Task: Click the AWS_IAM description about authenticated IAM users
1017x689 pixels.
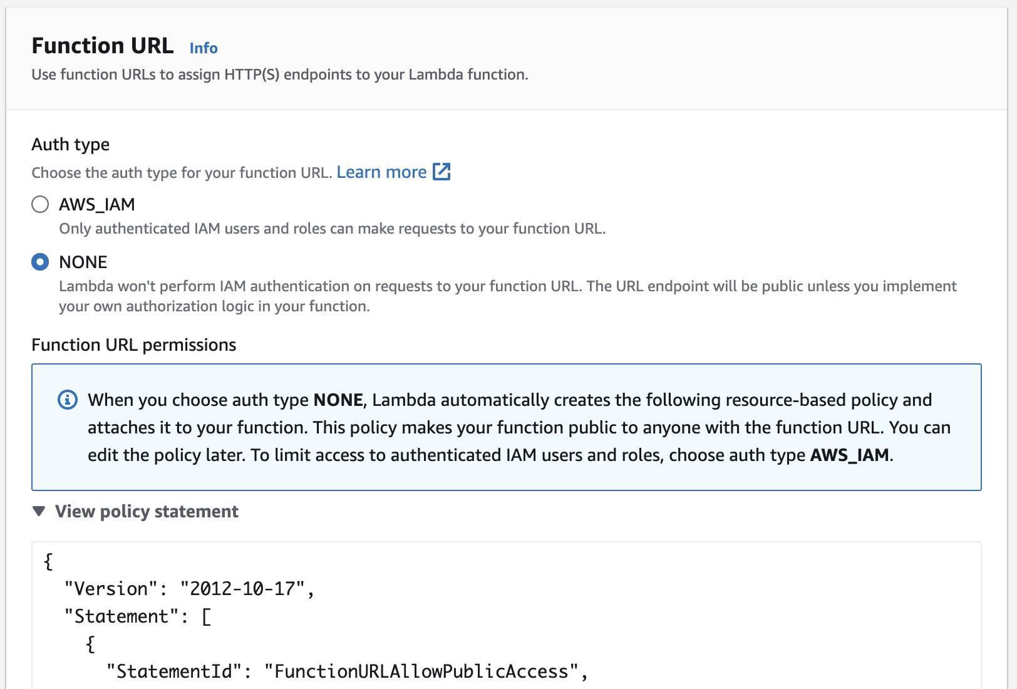Action: [333, 229]
